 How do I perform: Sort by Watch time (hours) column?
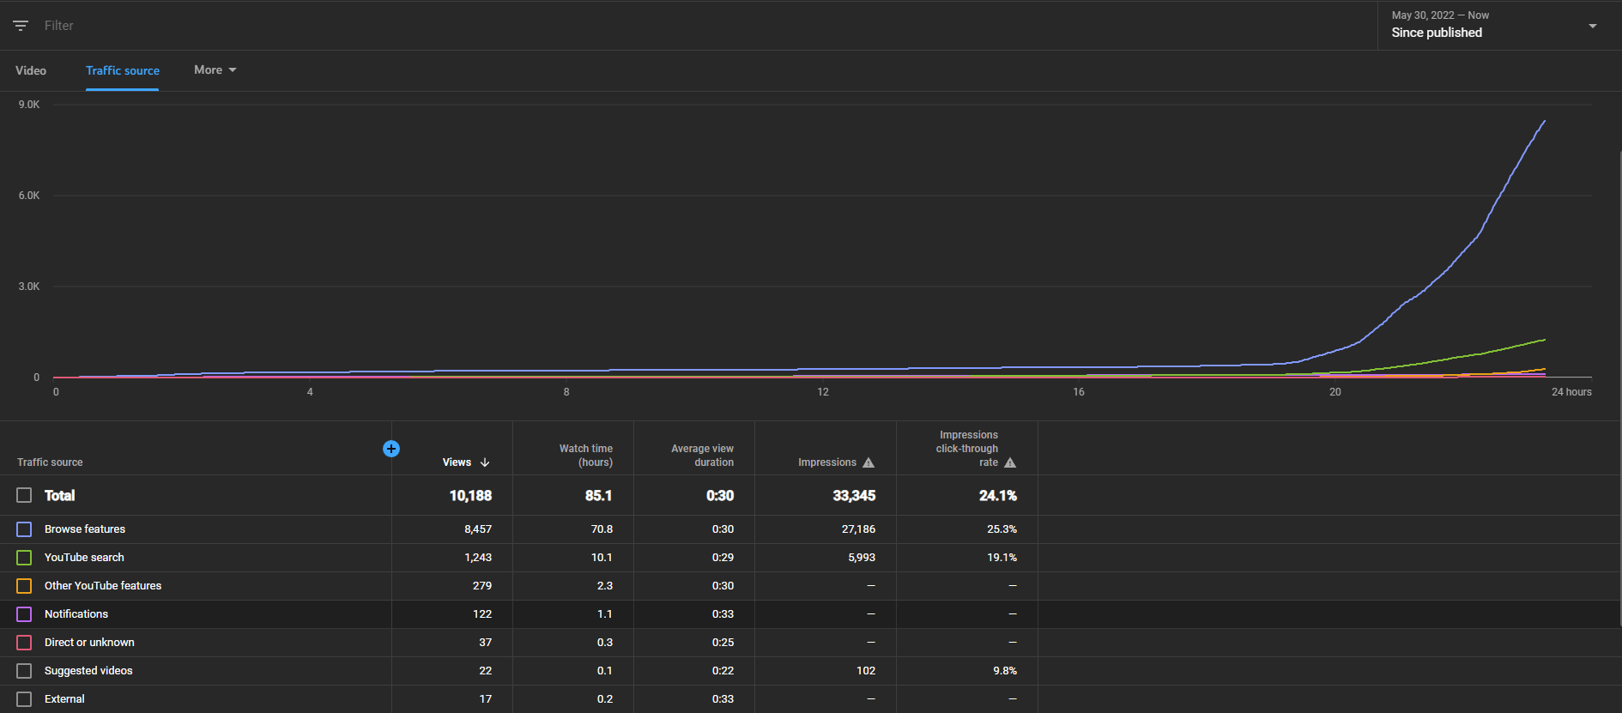(x=586, y=456)
